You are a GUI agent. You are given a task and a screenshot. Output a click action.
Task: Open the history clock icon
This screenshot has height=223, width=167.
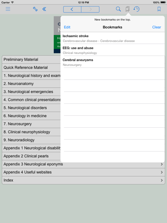(136, 9)
